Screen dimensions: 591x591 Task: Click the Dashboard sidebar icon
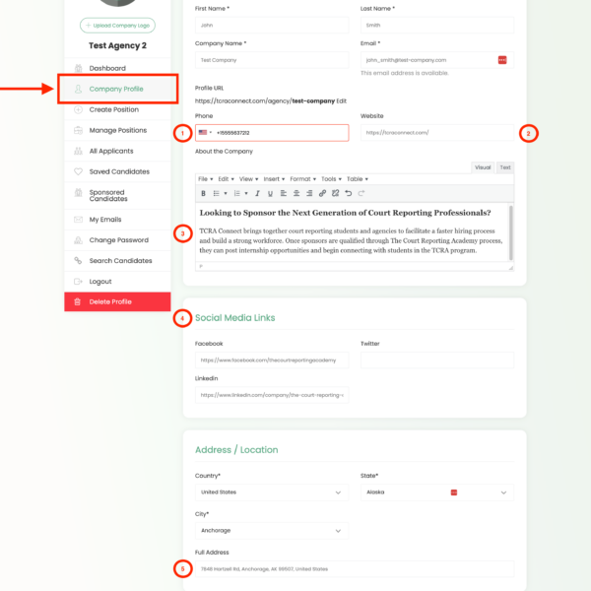(x=78, y=68)
